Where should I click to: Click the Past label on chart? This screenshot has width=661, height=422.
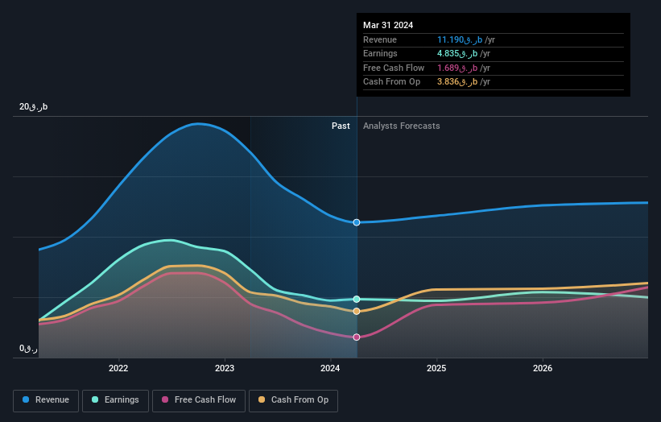(341, 126)
